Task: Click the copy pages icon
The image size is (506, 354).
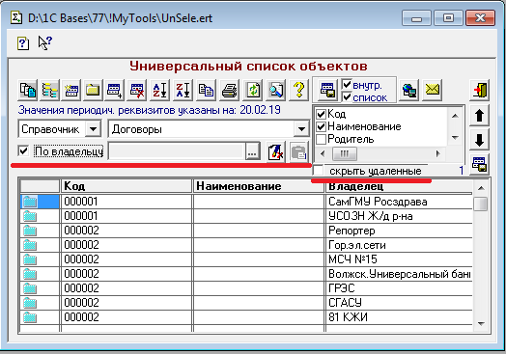Action: click(x=206, y=90)
